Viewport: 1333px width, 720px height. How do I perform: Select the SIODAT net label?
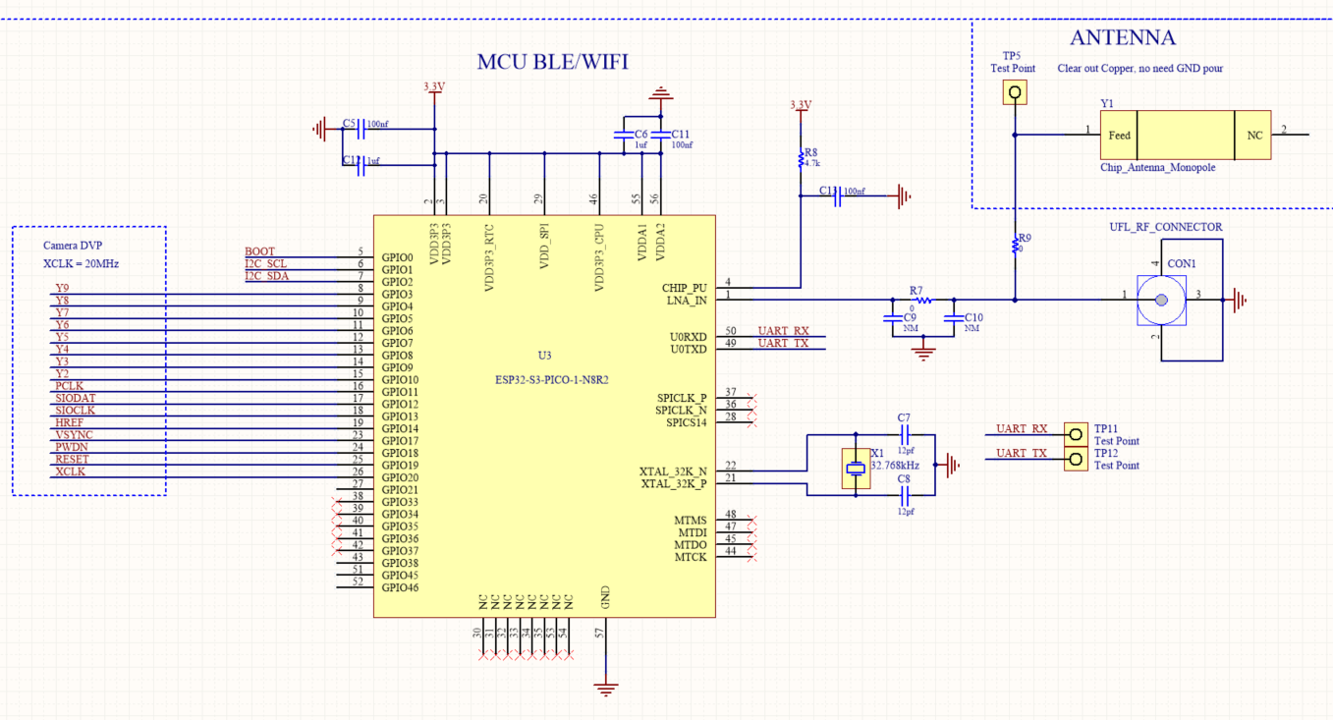tap(75, 398)
